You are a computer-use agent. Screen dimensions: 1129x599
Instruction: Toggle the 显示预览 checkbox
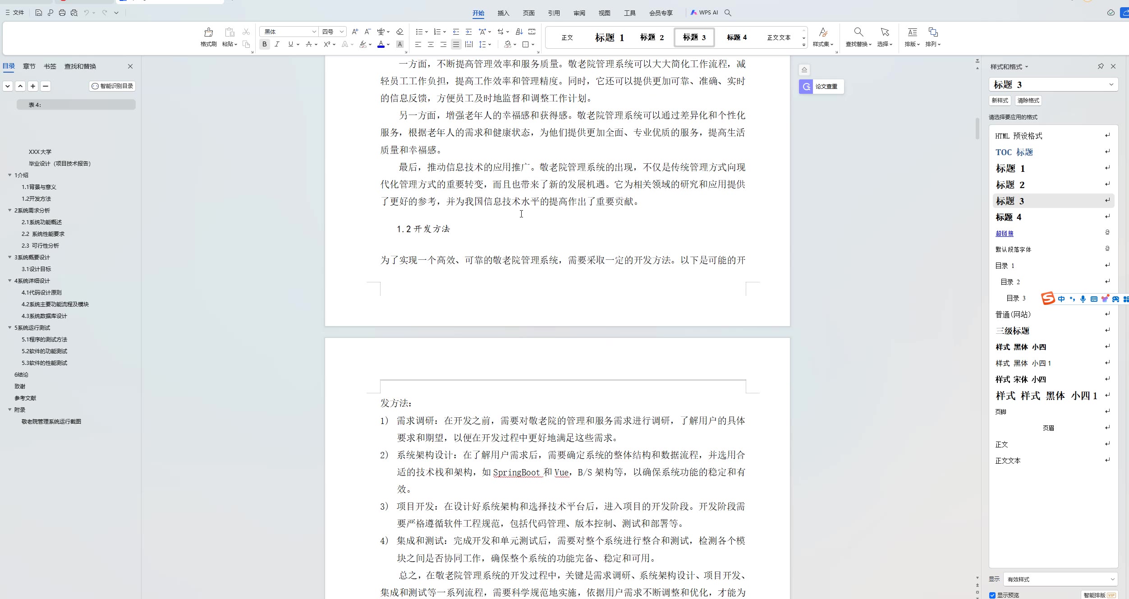click(992, 595)
